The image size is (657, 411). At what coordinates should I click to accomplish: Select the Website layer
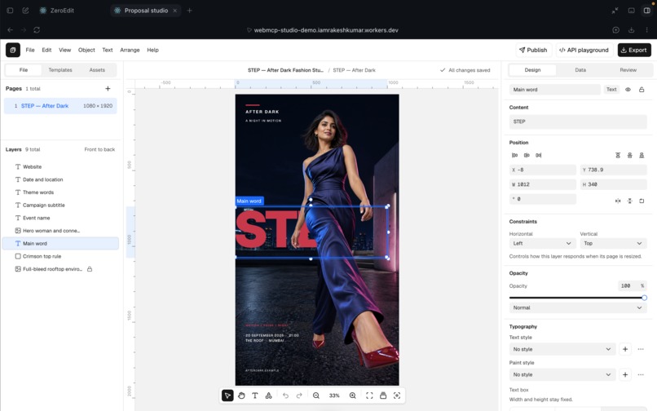61,167
